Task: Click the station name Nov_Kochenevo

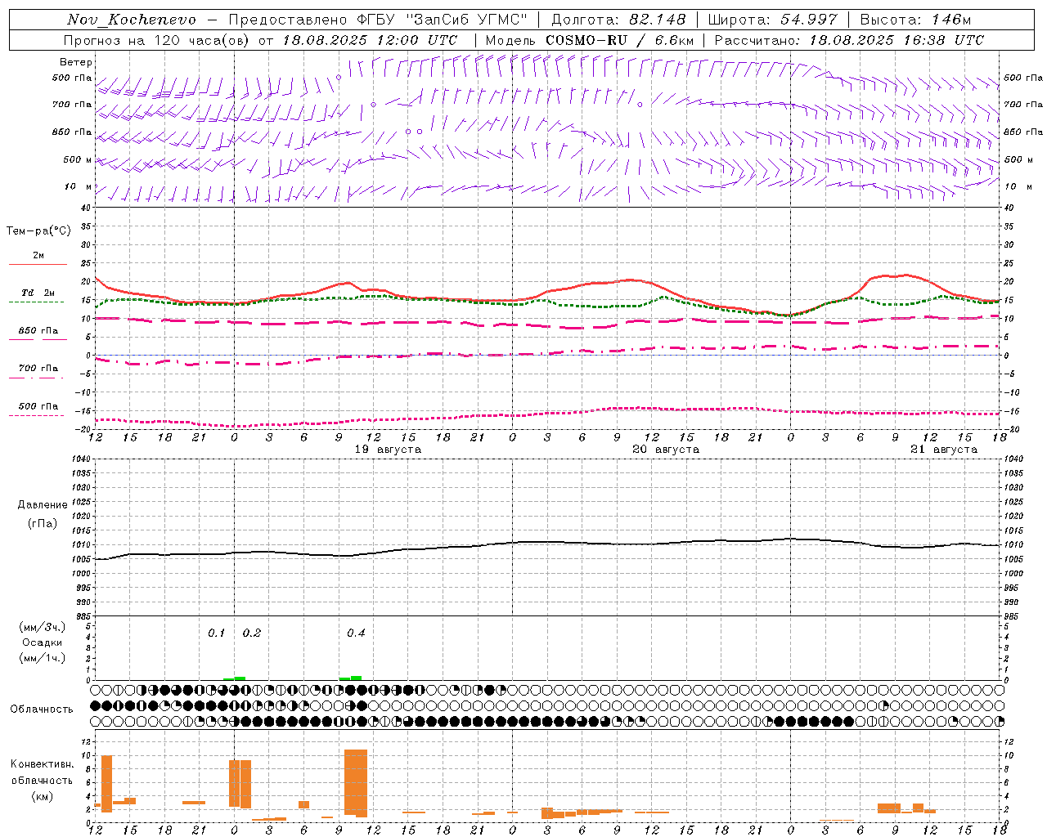Action: (132, 20)
